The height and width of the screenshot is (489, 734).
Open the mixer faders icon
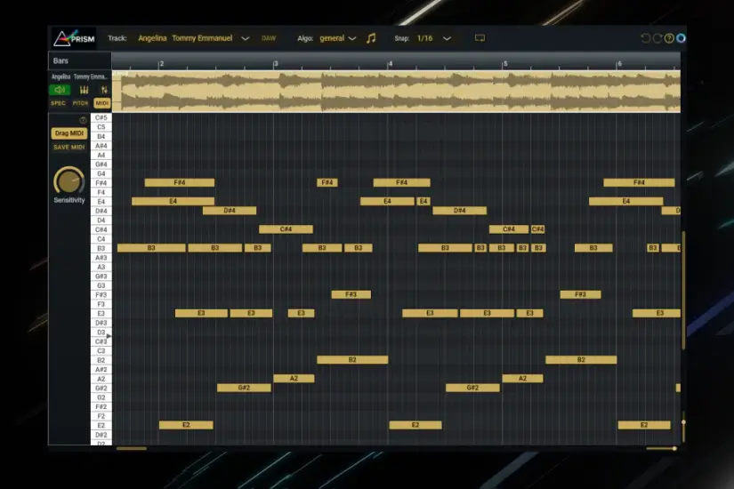point(85,90)
